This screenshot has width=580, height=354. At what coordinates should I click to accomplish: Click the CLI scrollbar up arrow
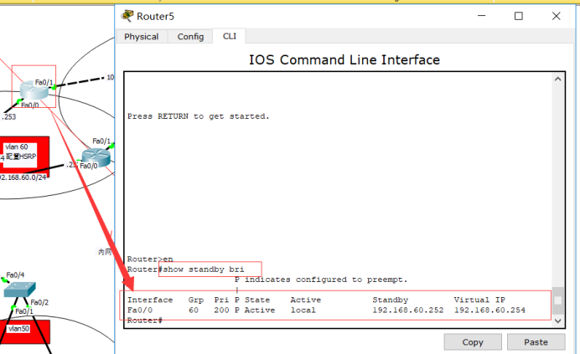point(558,79)
